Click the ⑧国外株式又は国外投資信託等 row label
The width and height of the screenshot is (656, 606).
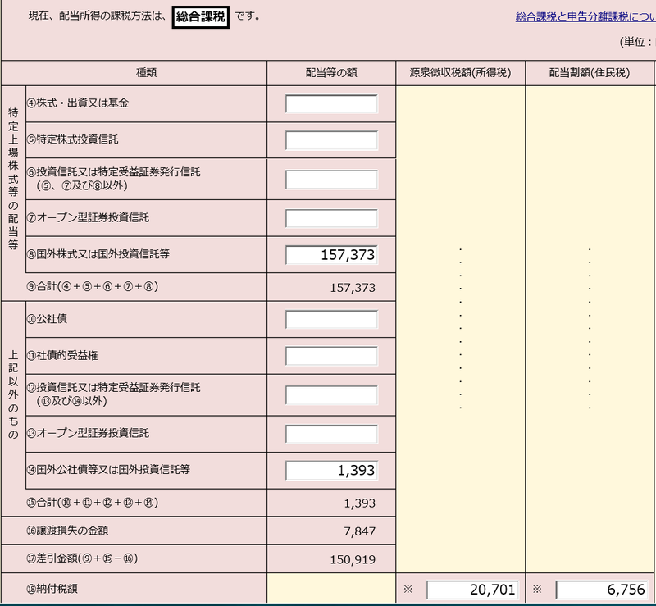(x=98, y=254)
